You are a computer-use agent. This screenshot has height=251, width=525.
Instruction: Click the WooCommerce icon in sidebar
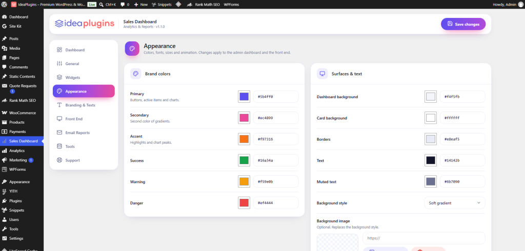tap(4, 113)
